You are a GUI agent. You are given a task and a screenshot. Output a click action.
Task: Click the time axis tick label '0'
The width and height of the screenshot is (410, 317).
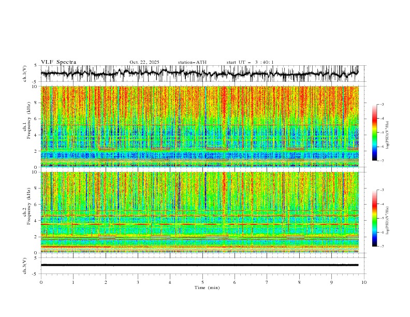[x=41, y=282]
